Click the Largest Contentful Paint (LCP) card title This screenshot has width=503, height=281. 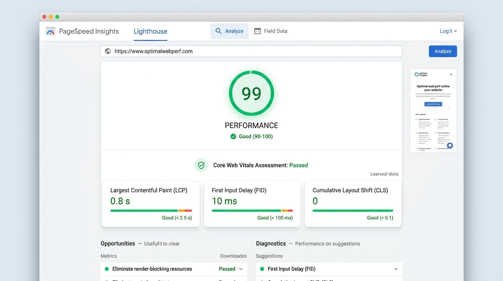pos(149,190)
